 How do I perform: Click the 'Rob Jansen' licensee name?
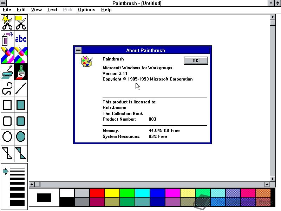115,108
